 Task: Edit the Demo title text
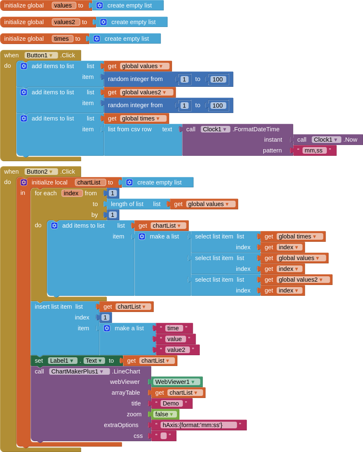tap(172, 403)
